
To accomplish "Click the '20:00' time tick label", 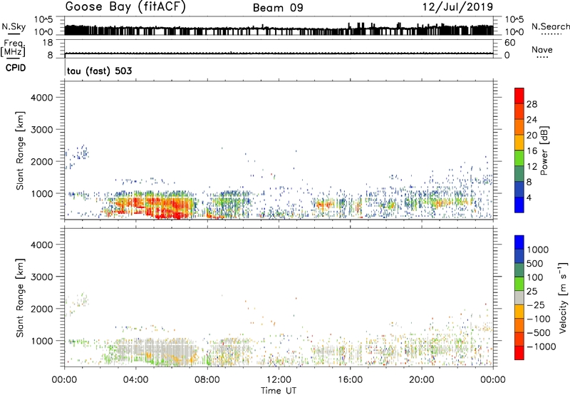I will [421, 380].
